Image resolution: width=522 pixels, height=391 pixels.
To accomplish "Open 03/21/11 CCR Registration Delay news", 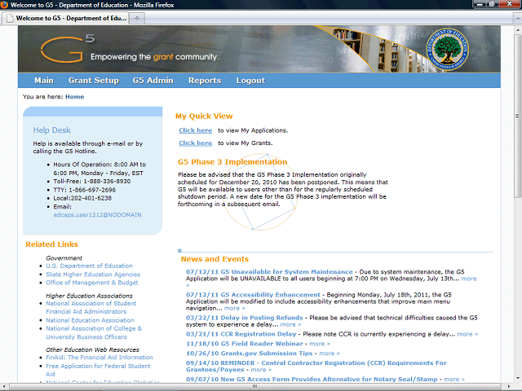I will (241, 334).
